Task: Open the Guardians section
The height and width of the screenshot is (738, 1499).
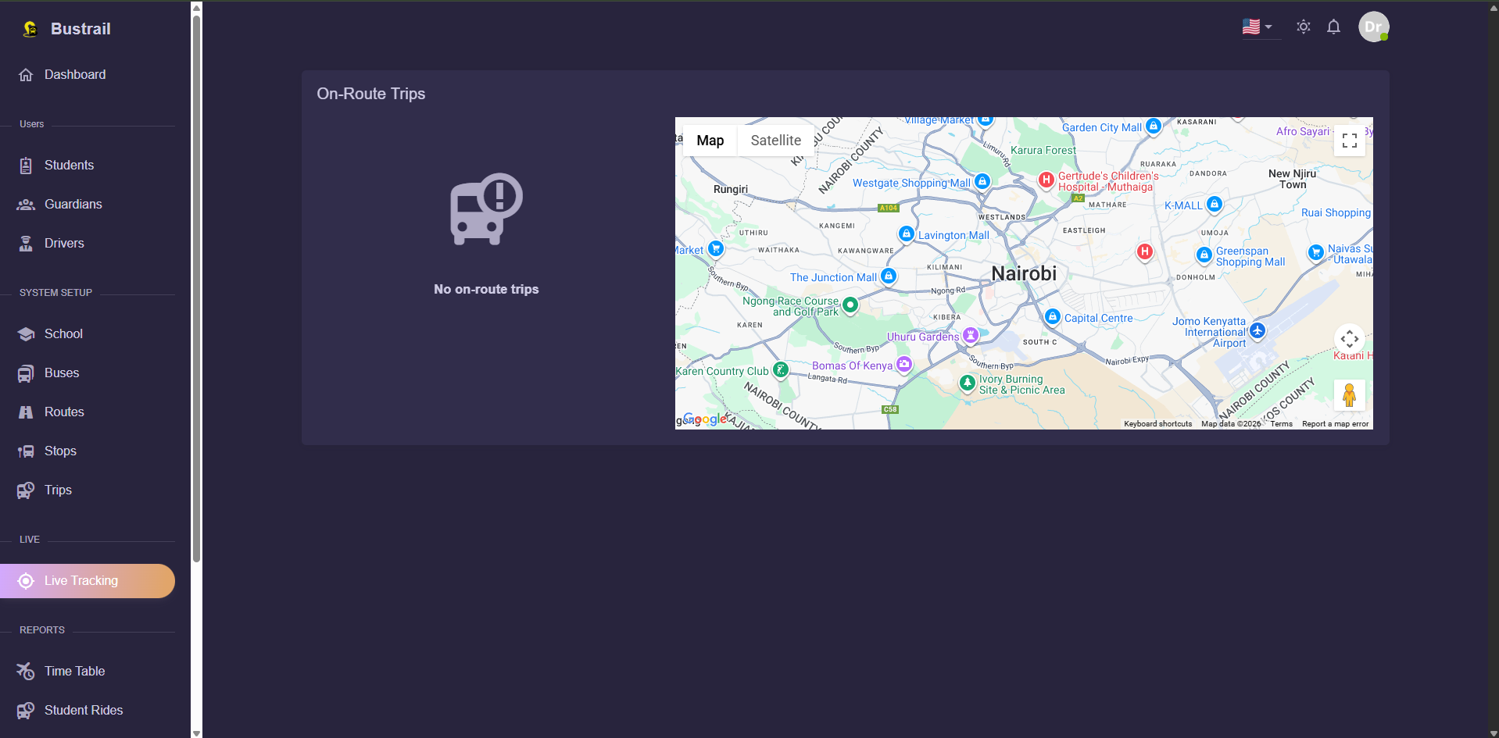Action: tap(26, 204)
